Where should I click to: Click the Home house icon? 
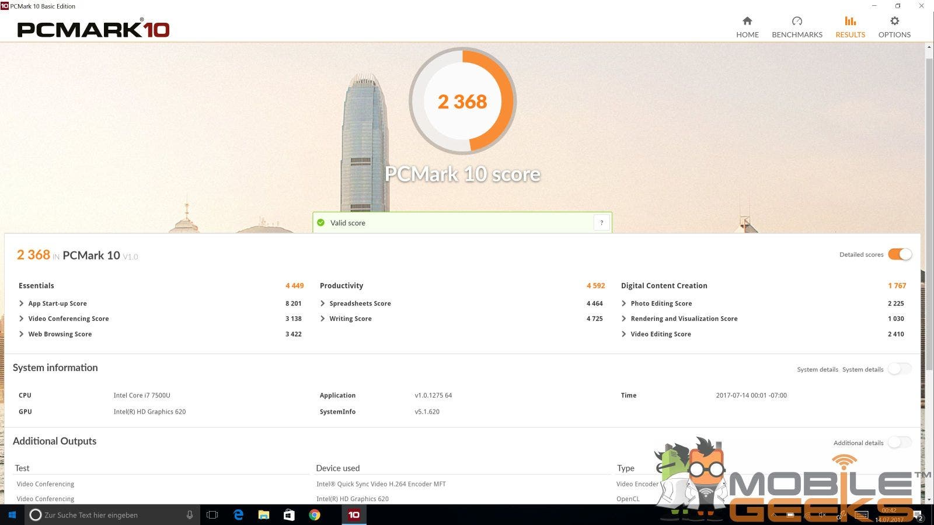click(x=747, y=21)
